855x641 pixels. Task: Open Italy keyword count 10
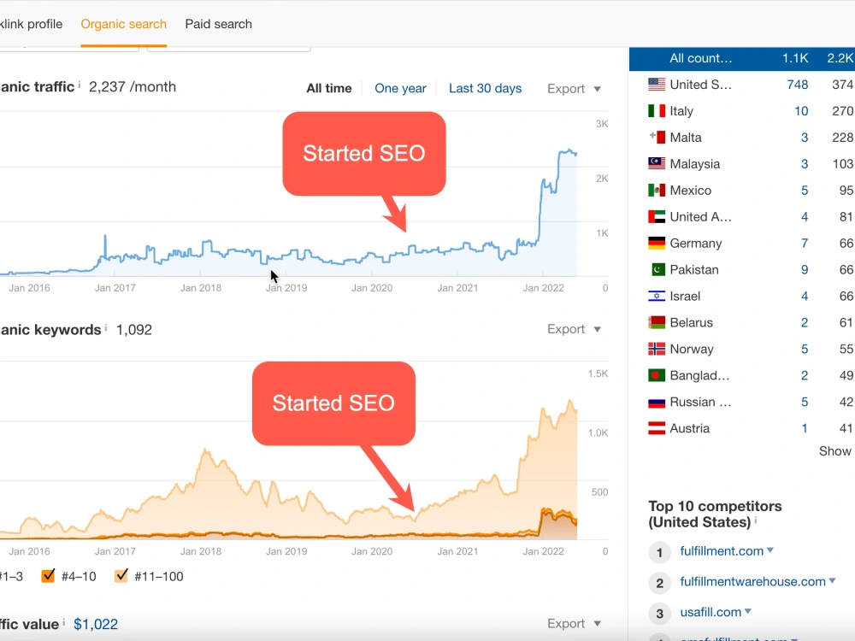pos(801,111)
